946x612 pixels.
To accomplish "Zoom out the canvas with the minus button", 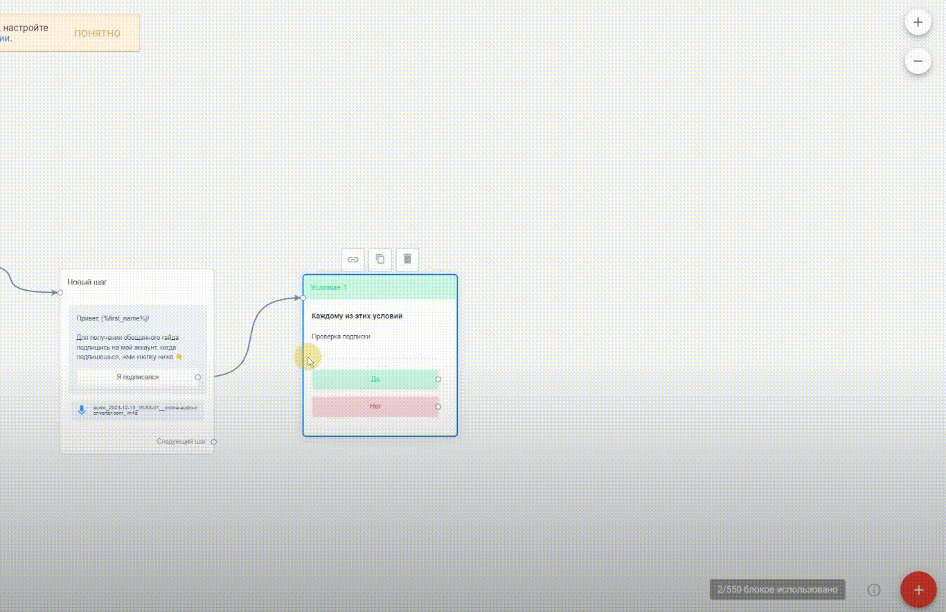I will 918,61.
